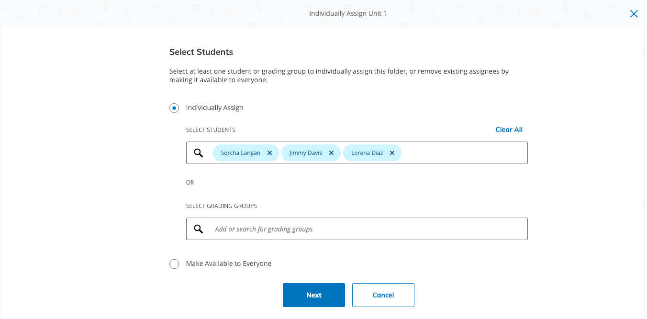Select the Individually Assign radio button

click(174, 108)
